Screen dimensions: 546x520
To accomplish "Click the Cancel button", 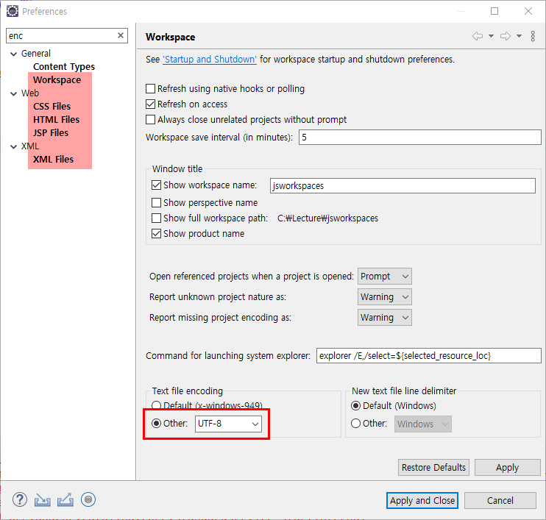I will click(500, 500).
